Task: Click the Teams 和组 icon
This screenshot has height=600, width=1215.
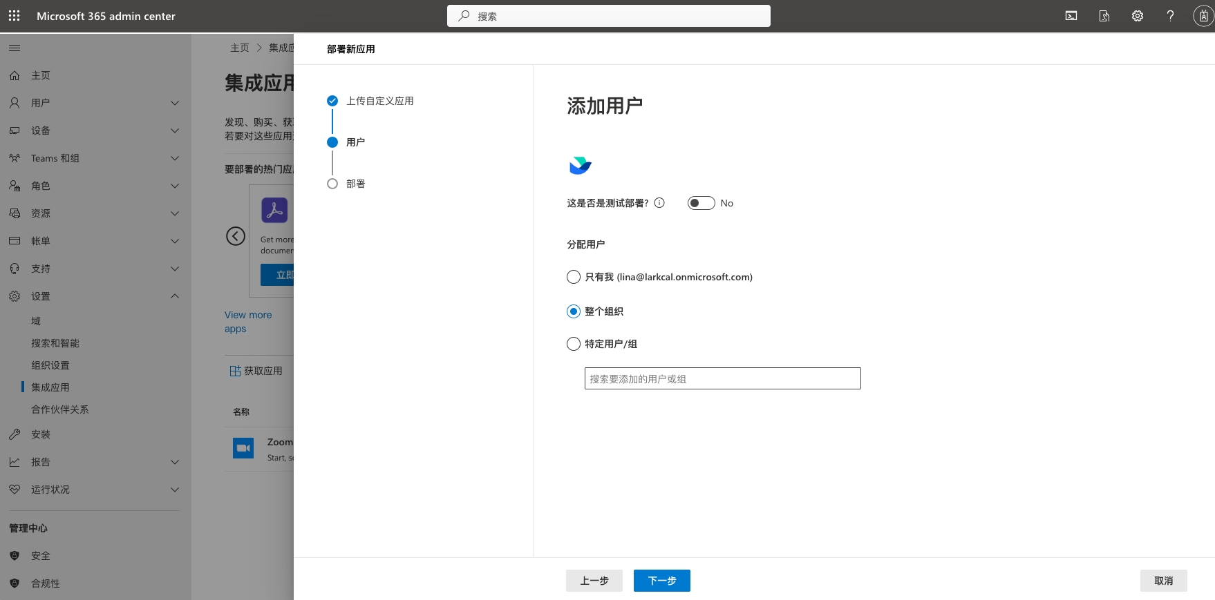Action: click(15, 158)
